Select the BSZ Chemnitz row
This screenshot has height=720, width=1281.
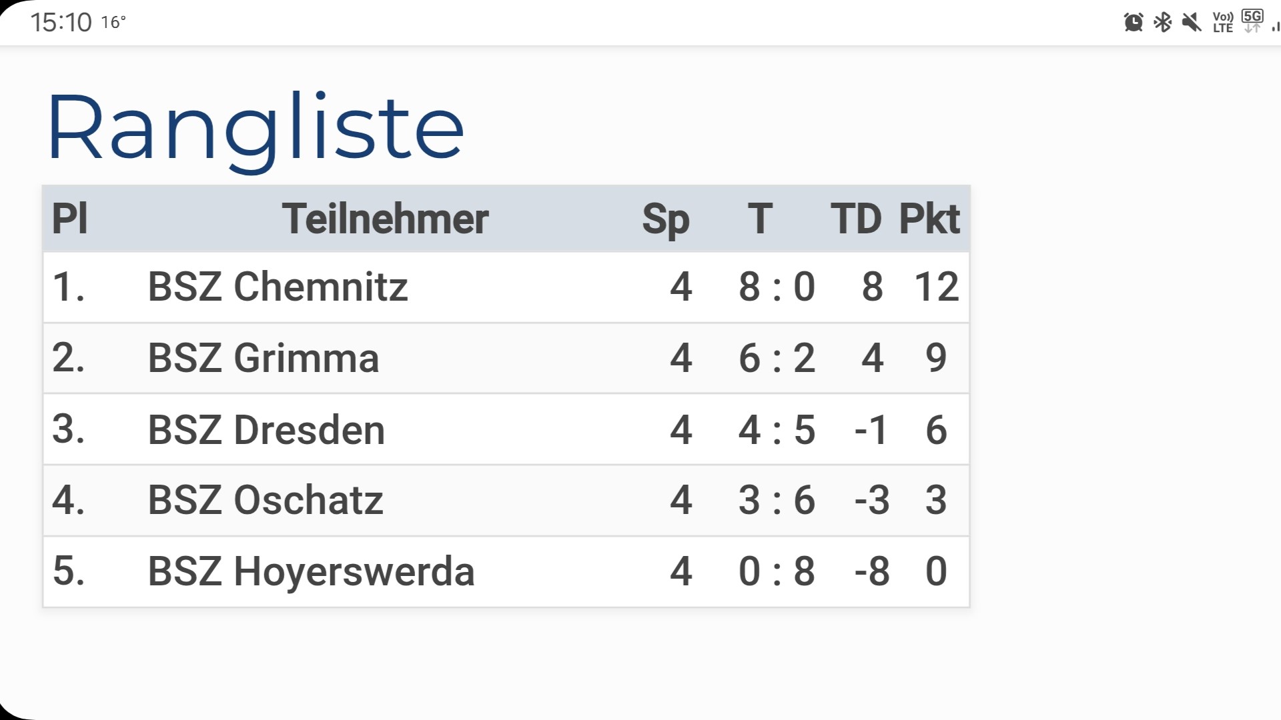pyautogui.click(x=506, y=287)
